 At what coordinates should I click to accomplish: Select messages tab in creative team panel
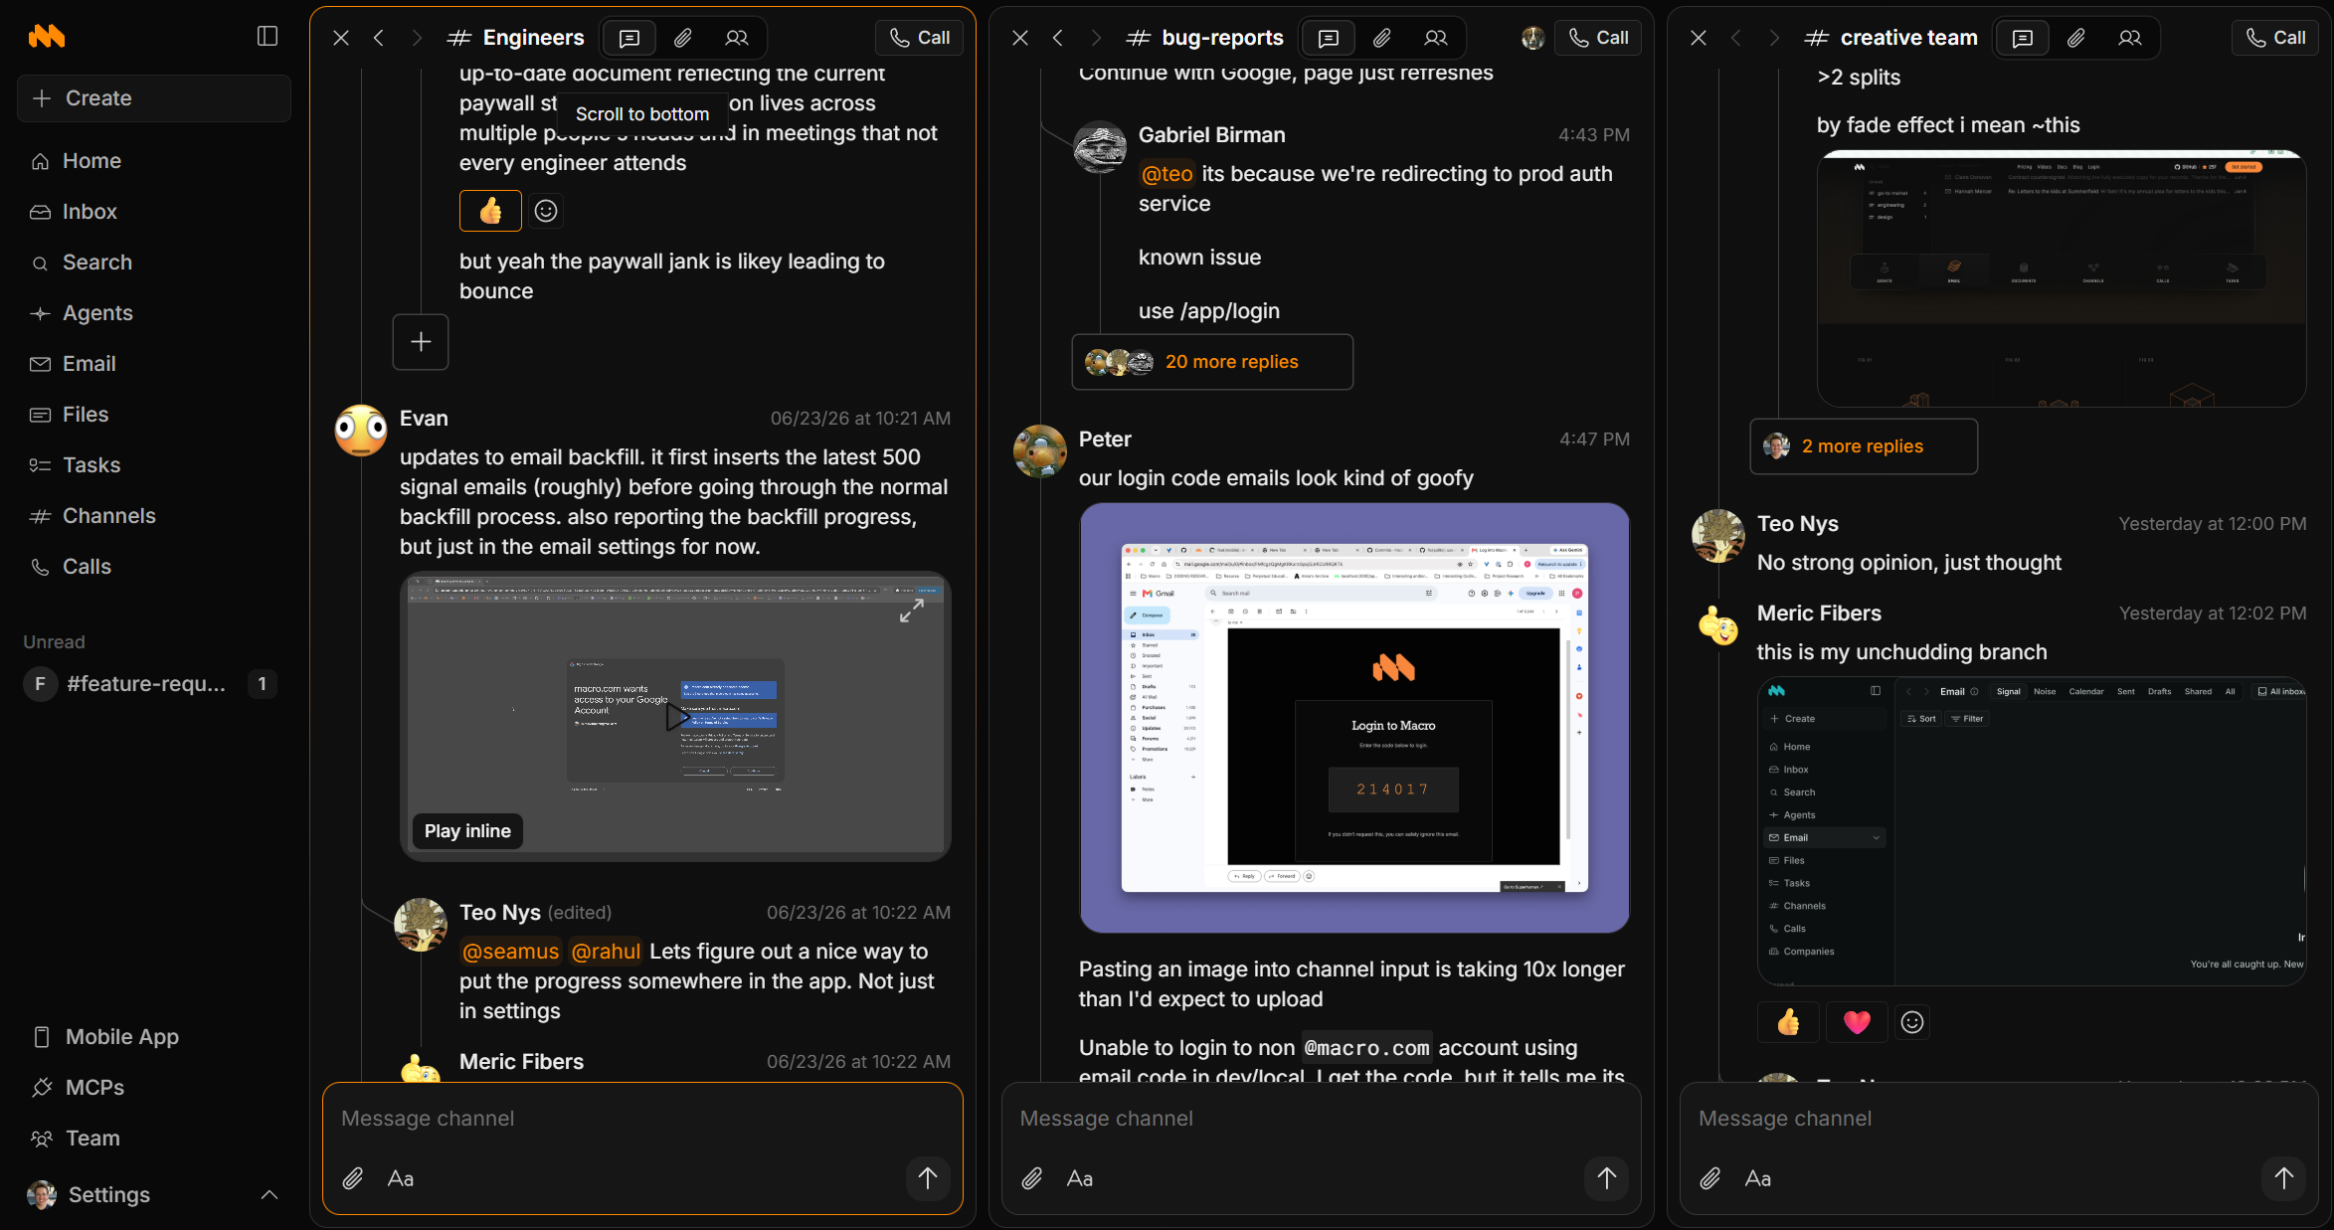pyautogui.click(x=2023, y=38)
